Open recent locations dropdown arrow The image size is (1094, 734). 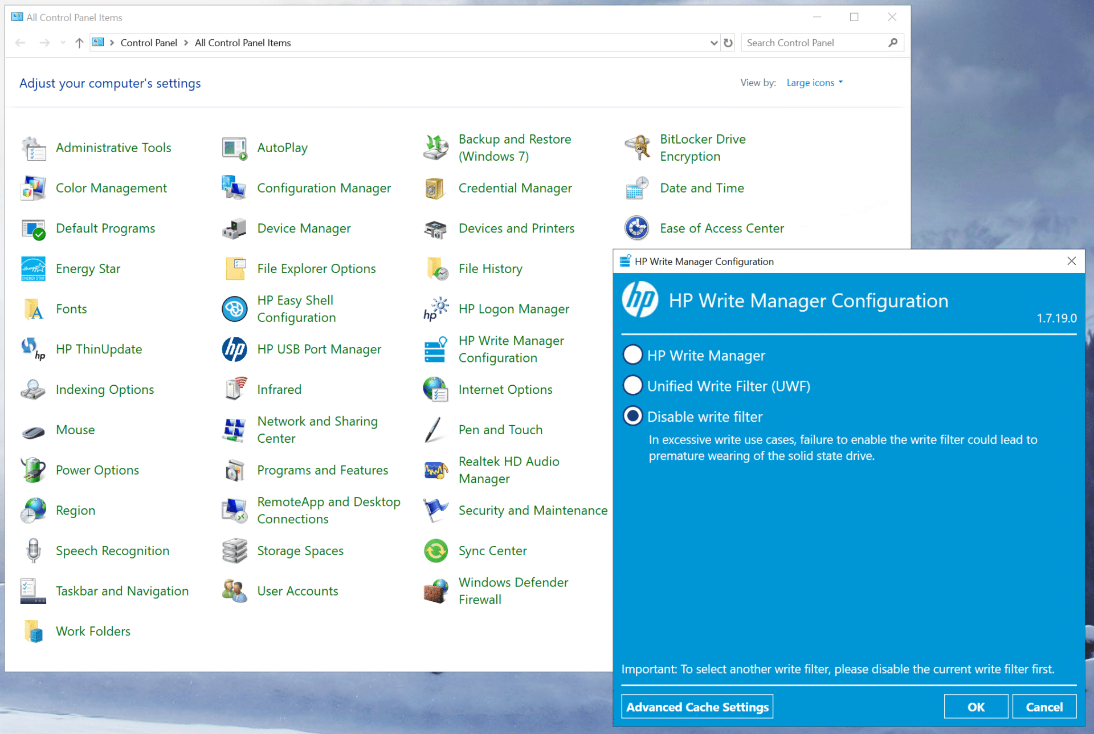click(63, 43)
